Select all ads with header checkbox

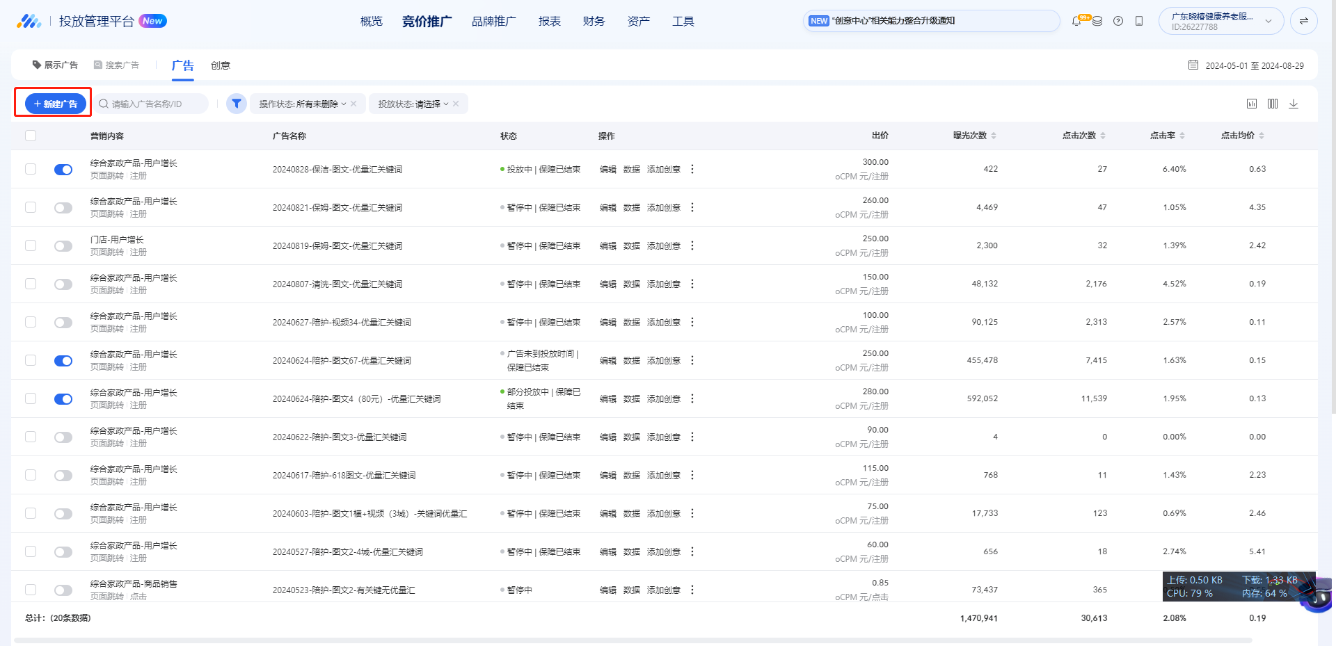coord(31,136)
